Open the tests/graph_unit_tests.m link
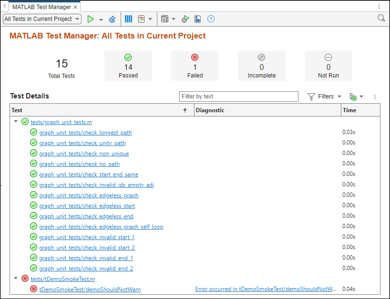Screen dimensions: 390x299 point(61,122)
